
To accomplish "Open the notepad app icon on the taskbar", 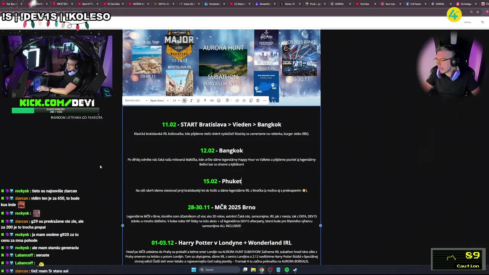I will [278, 270].
